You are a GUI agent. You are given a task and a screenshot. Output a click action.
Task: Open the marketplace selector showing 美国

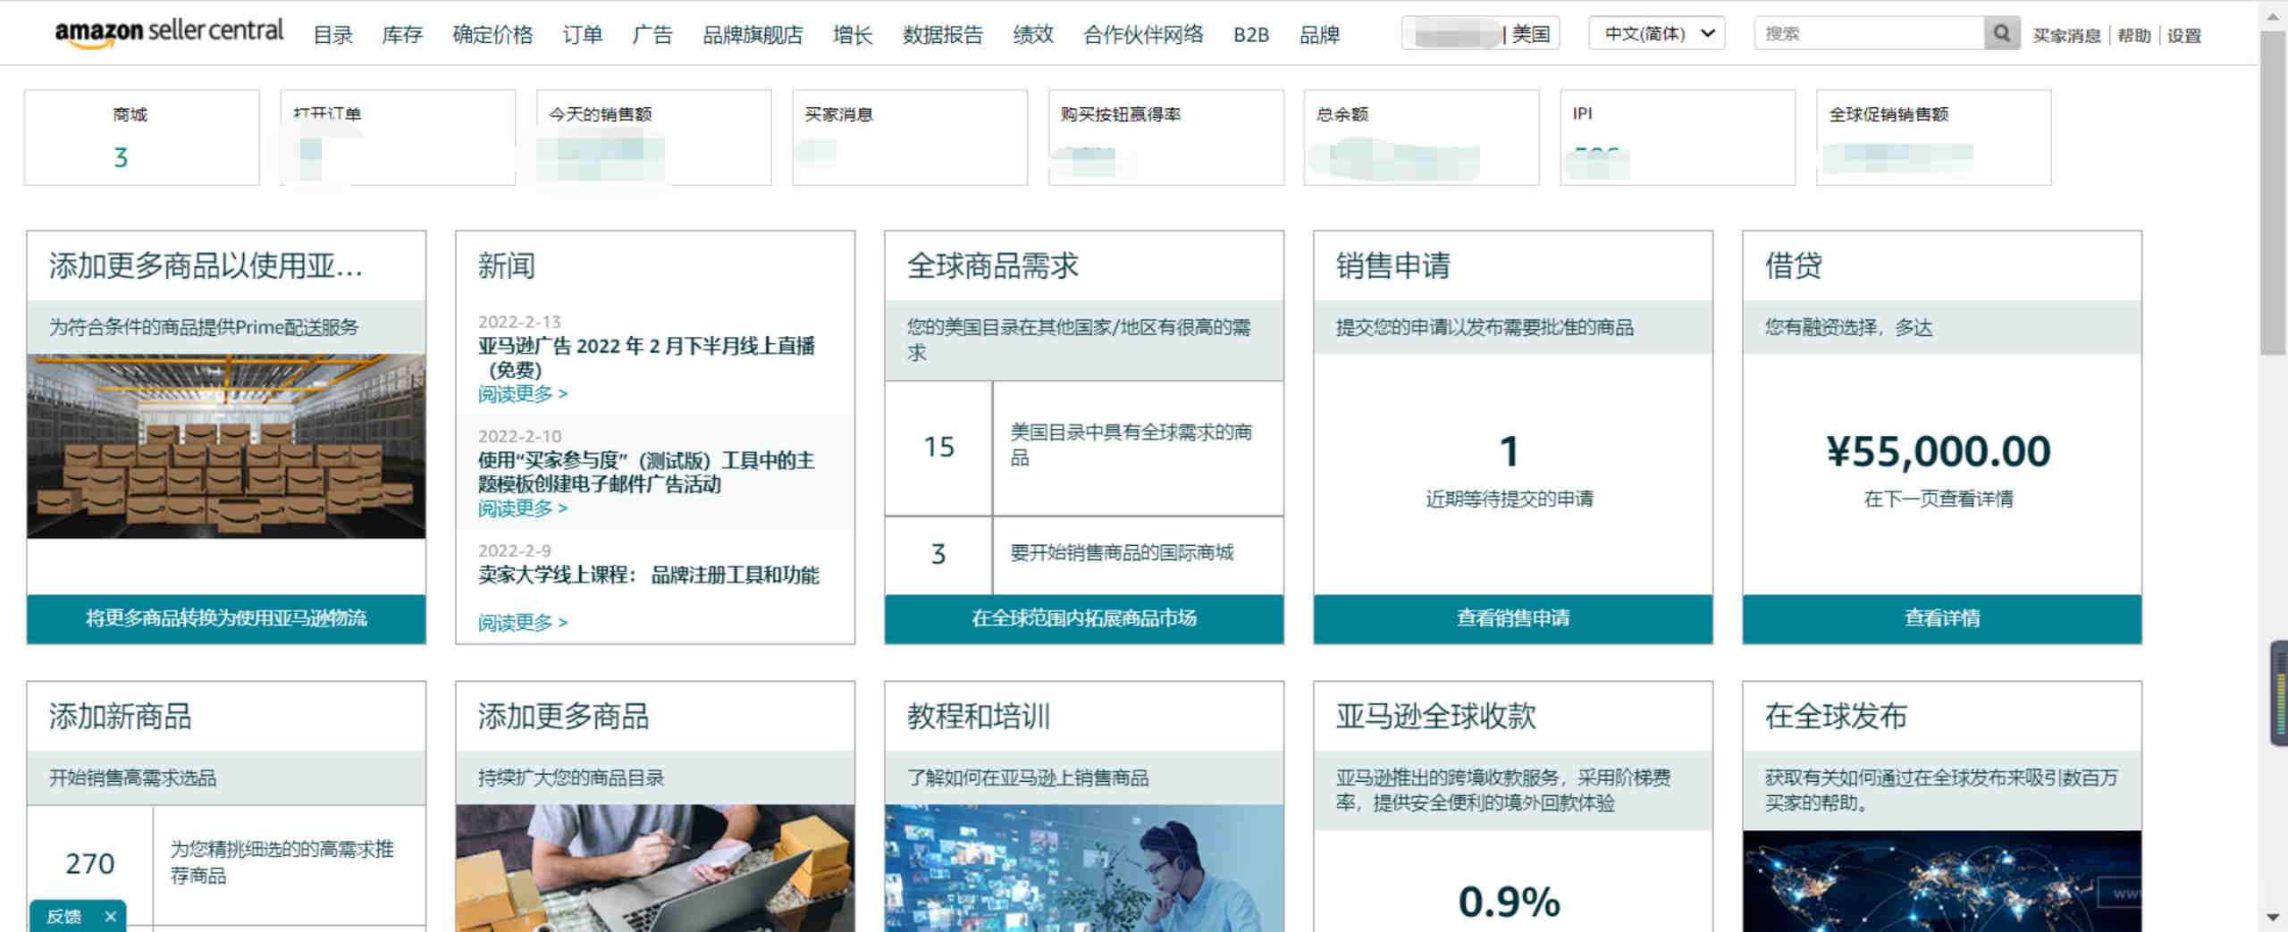tap(1480, 34)
